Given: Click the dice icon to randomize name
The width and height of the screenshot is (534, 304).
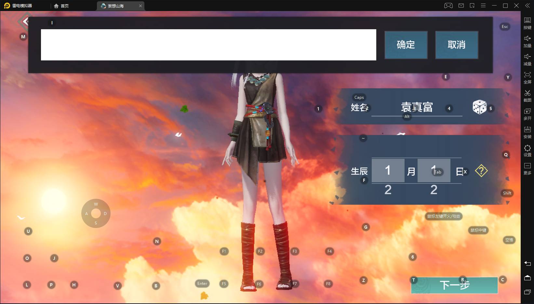Looking at the screenshot, I should tap(479, 107).
